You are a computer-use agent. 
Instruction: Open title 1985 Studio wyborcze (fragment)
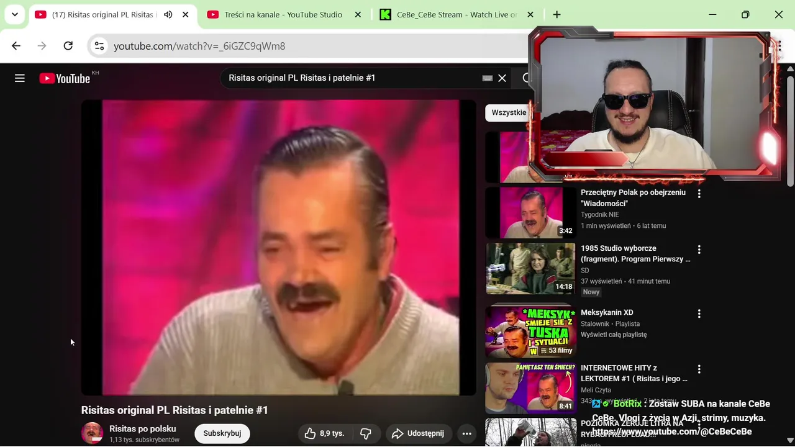click(x=635, y=254)
